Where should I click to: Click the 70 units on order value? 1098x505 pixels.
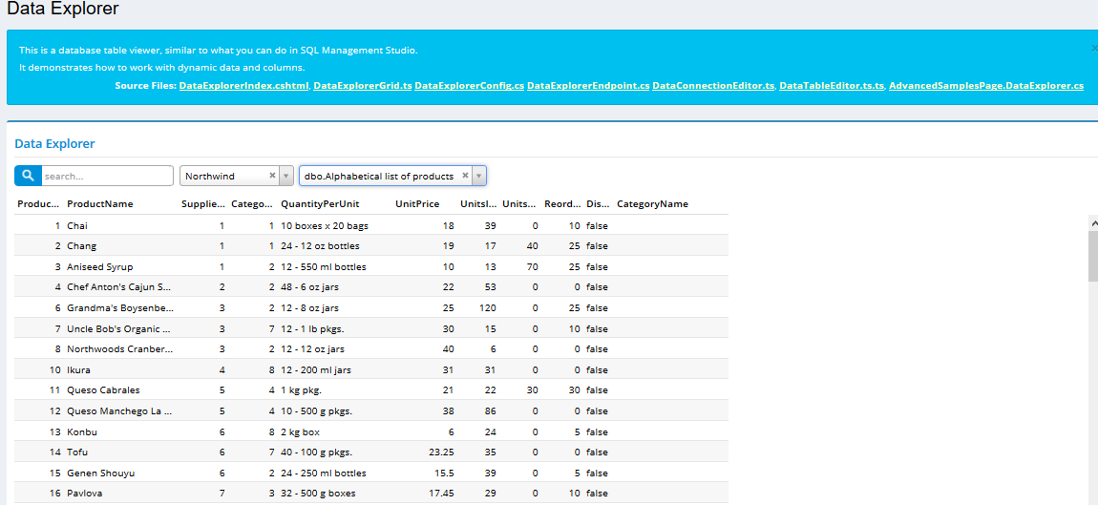532,267
